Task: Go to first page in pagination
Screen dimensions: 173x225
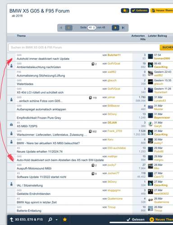Action: click(61, 27)
